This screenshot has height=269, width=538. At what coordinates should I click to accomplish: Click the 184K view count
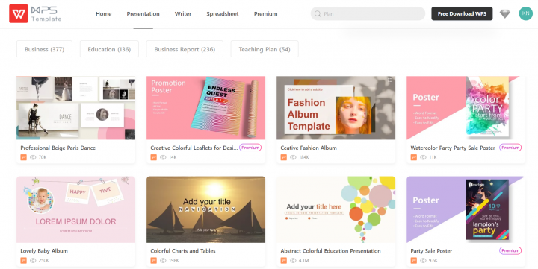pyautogui.click(x=304, y=157)
